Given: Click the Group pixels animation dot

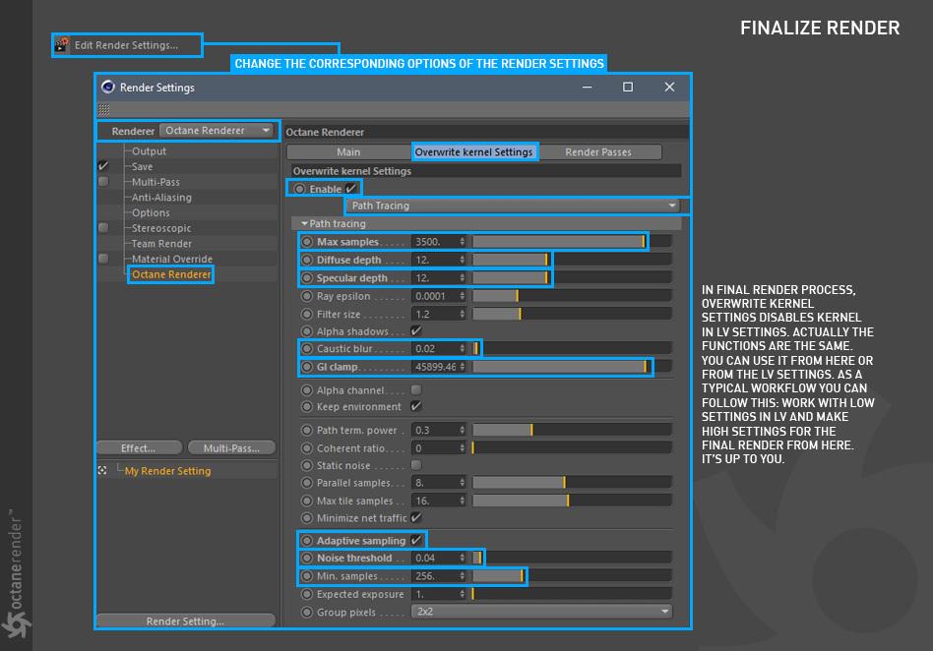Looking at the screenshot, I should tap(306, 612).
